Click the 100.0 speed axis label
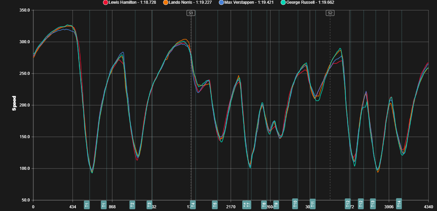The width and height of the screenshot is (437, 211). [x=25, y=168]
